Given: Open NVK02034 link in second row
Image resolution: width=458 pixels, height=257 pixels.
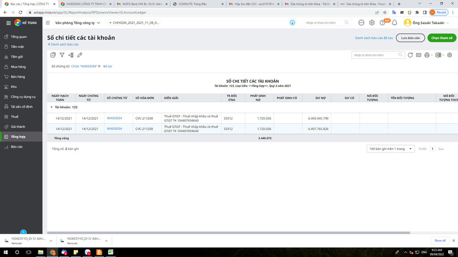Looking at the screenshot, I should 114,128.
